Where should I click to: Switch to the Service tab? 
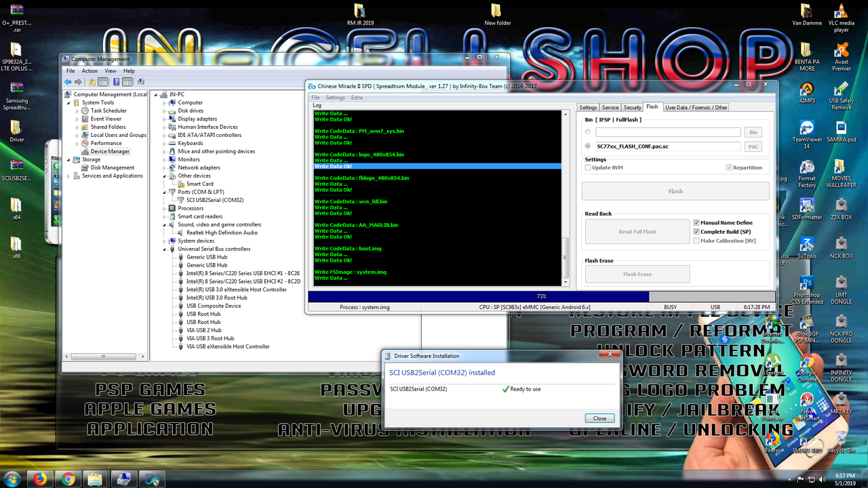pyautogui.click(x=610, y=107)
